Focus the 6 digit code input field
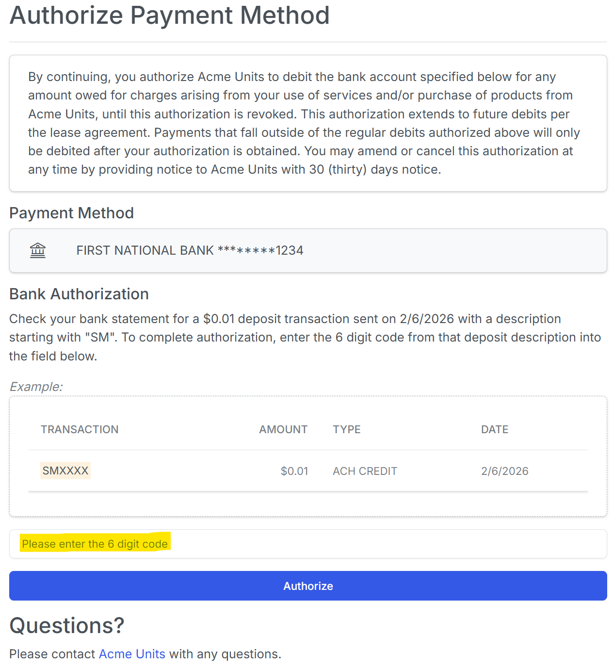Screen dimensions: 613x667 (308, 544)
